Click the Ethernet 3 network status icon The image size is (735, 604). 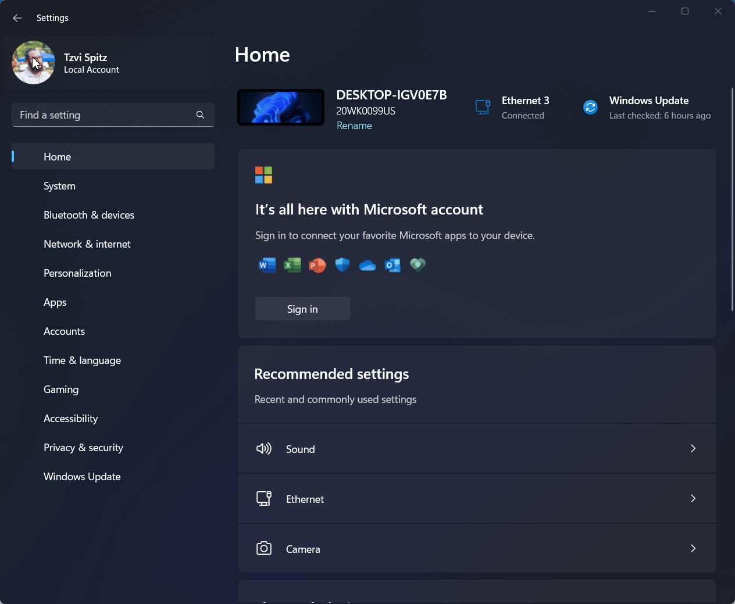pyautogui.click(x=483, y=108)
